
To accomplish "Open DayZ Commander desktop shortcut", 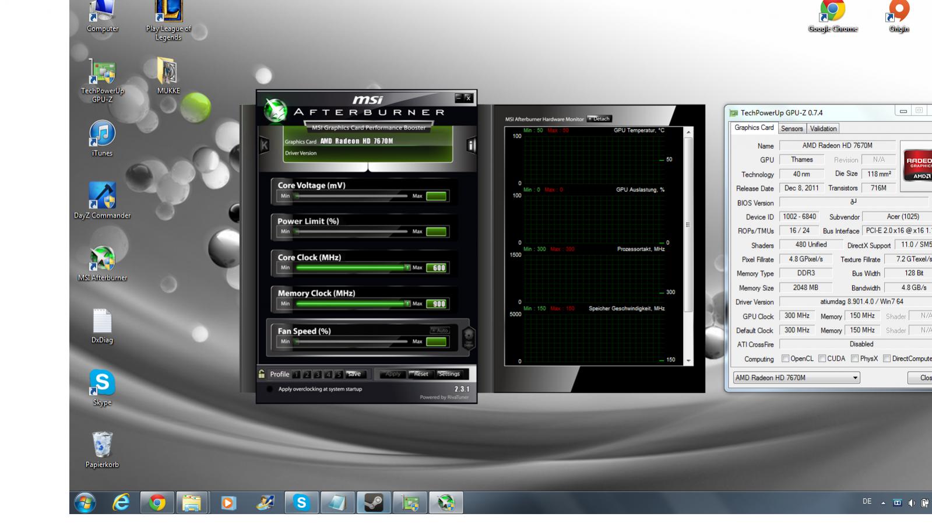I will point(102,201).
